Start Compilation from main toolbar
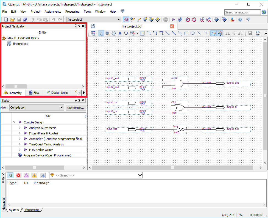 pos(173,20)
